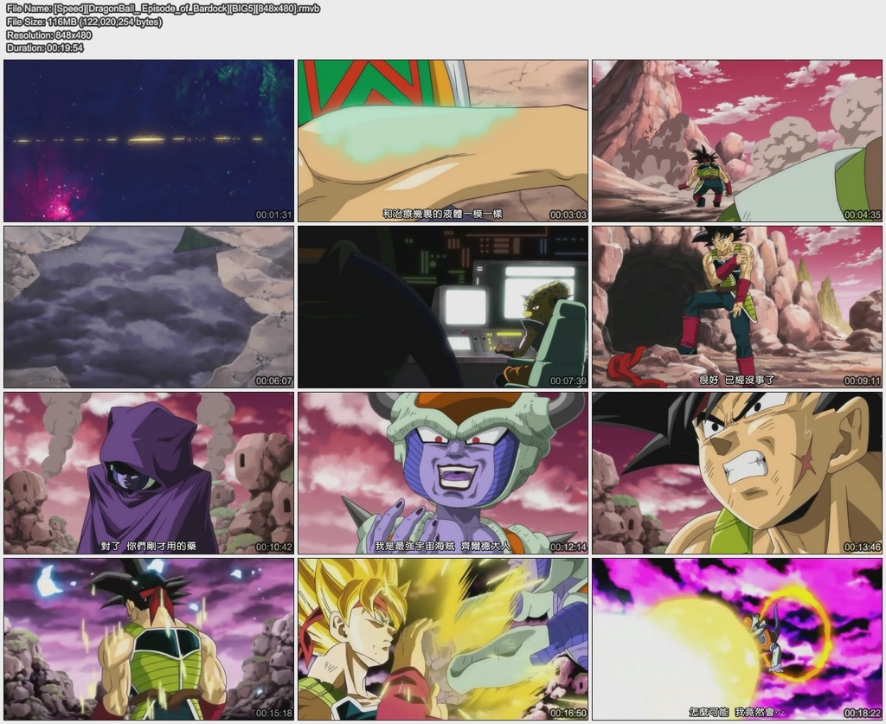Image resolution: width=886 pixels, height=724 pixels.
Task: Click the thumbnail of Bardock walking toward rocky mountains
Action: point(736,140)
